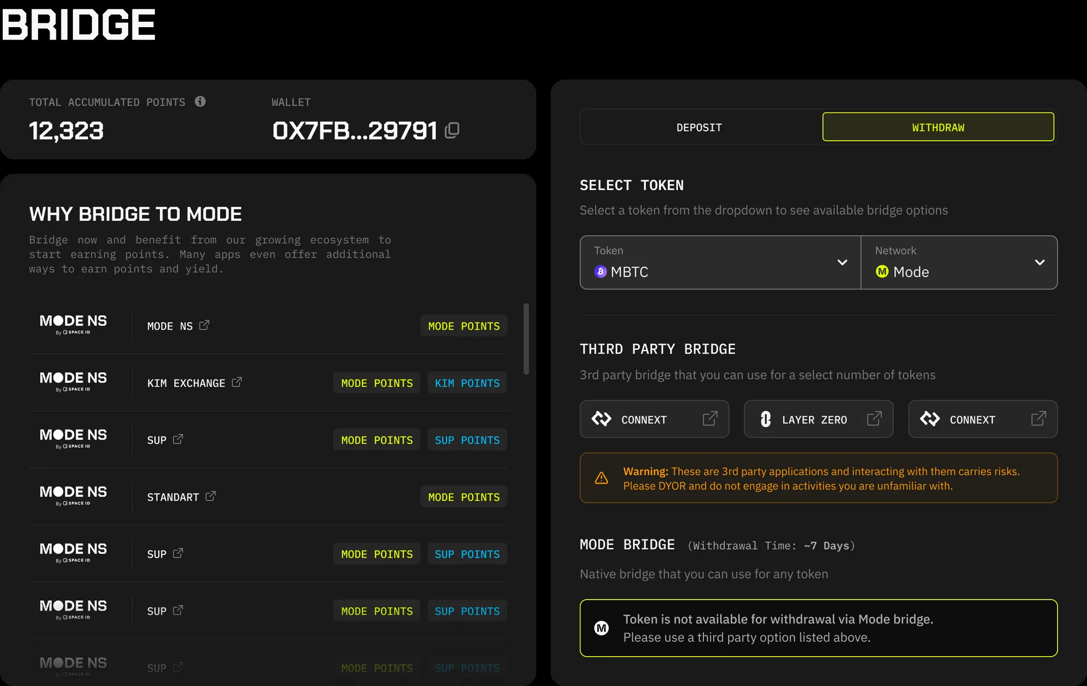This screenshot has width=1087, height=686.
Task: Click MODE POINTS badge in STANDART row
Action: pos(464,497)
